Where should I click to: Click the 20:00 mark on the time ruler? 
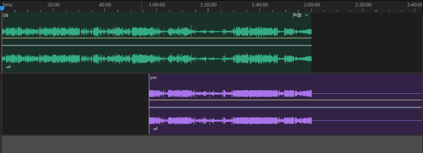point(53,5)
